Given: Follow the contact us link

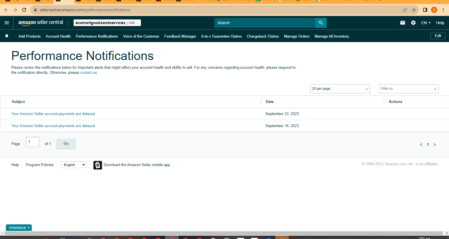Looking at the screenshot, I should [88, 73].
